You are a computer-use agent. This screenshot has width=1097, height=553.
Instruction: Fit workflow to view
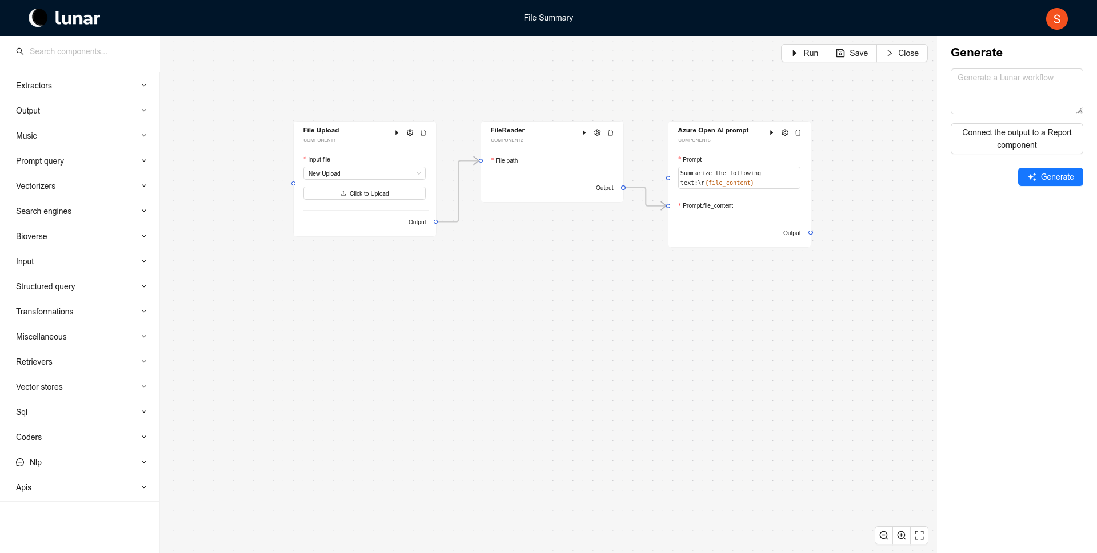click(919, 535)
